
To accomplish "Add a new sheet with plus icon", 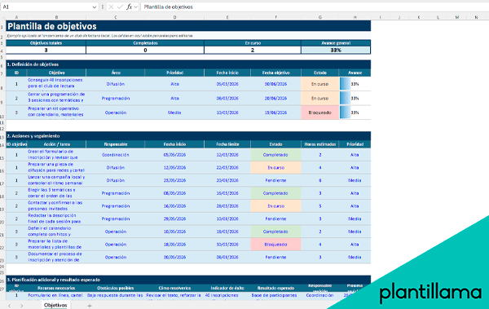I will [90, 306].
